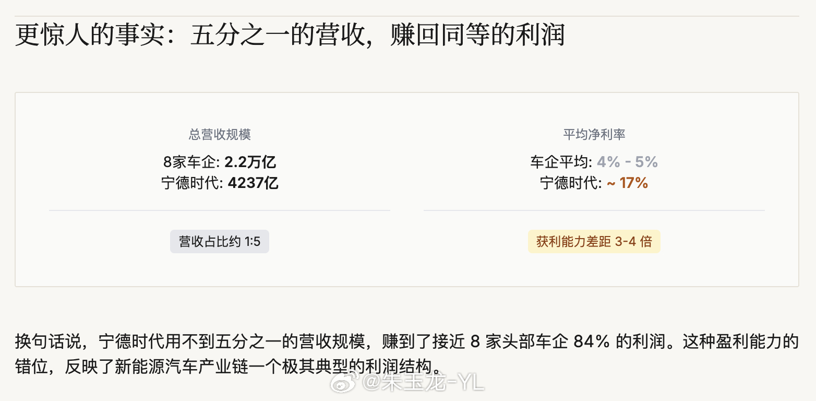Click the divider line under net margin figures
This screenshot has width=816, height=401.
tap(594, 210)
